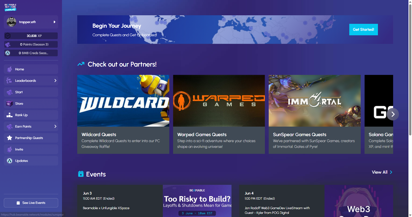The width and height of the screenshot is (412, 217).
Task: Click the Wildcard banner image
Action: [123, 101]
